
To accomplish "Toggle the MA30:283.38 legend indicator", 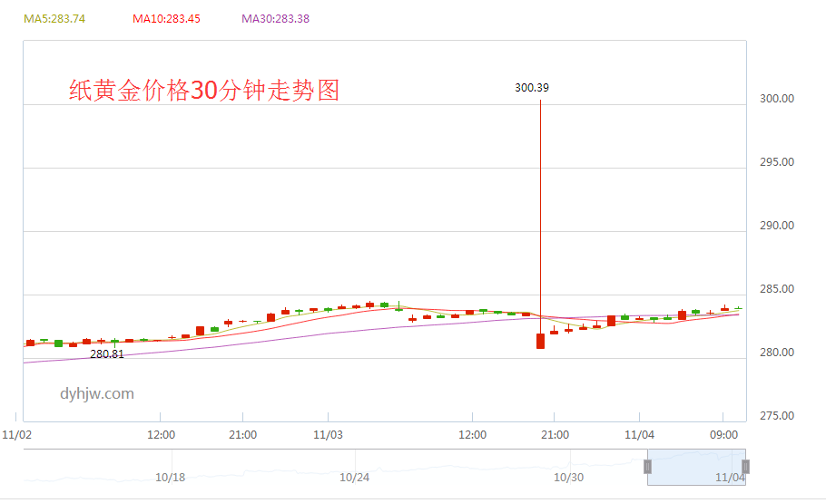I will [276, 19].
